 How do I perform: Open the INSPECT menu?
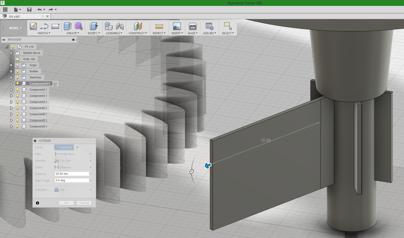coord(159,33)
